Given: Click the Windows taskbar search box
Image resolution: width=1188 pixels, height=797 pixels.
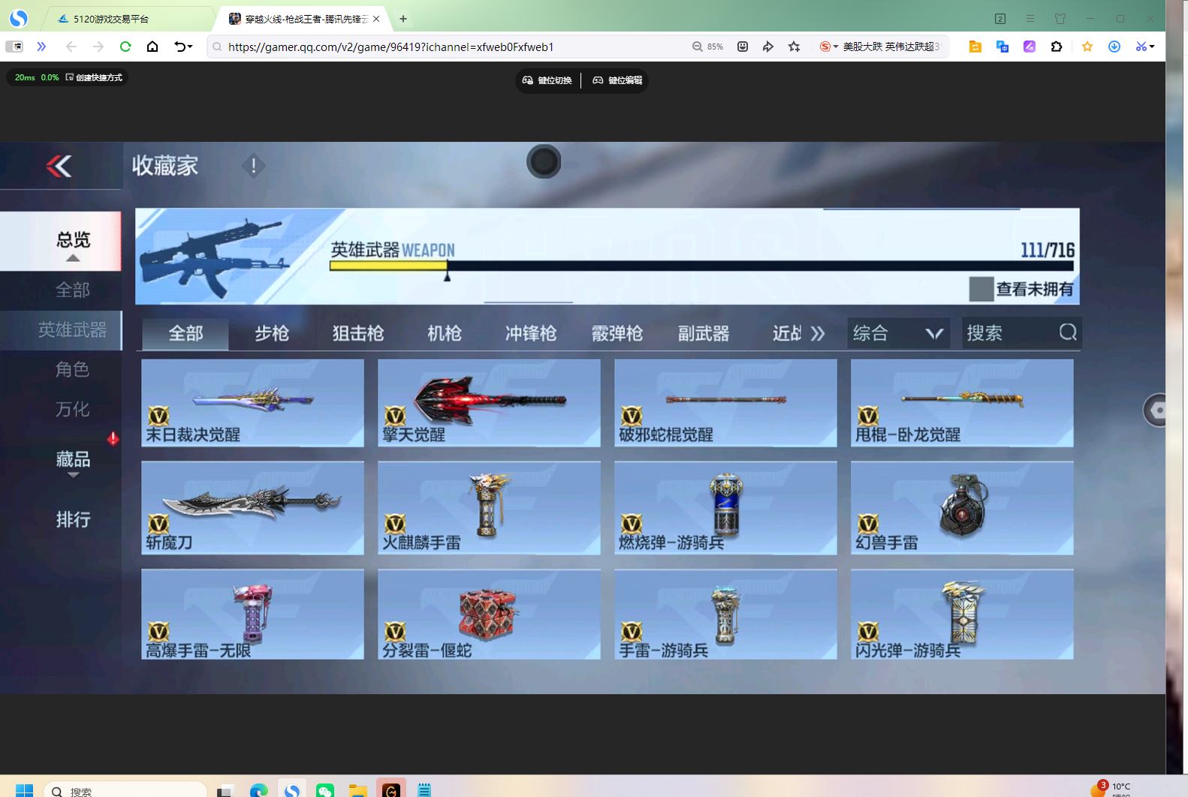Looking at the screenshot, I should [x=125, y=789].
